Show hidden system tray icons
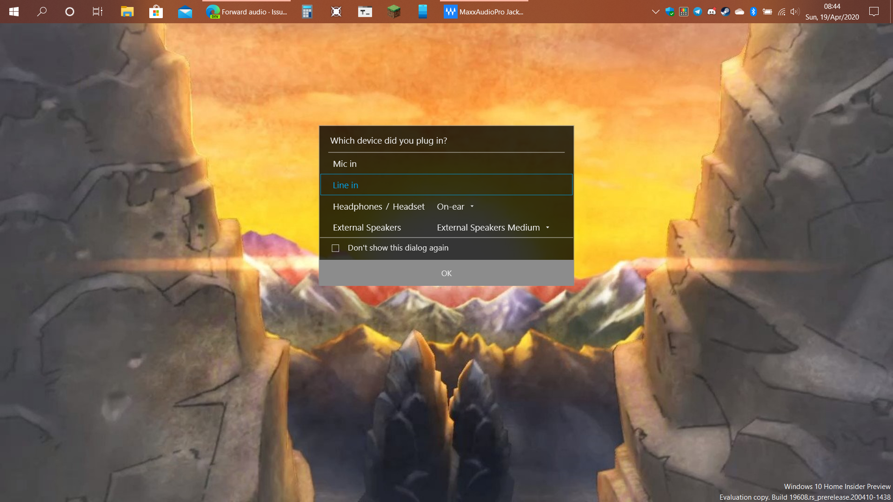The image size is (893, 502). (x=656, y=12)
